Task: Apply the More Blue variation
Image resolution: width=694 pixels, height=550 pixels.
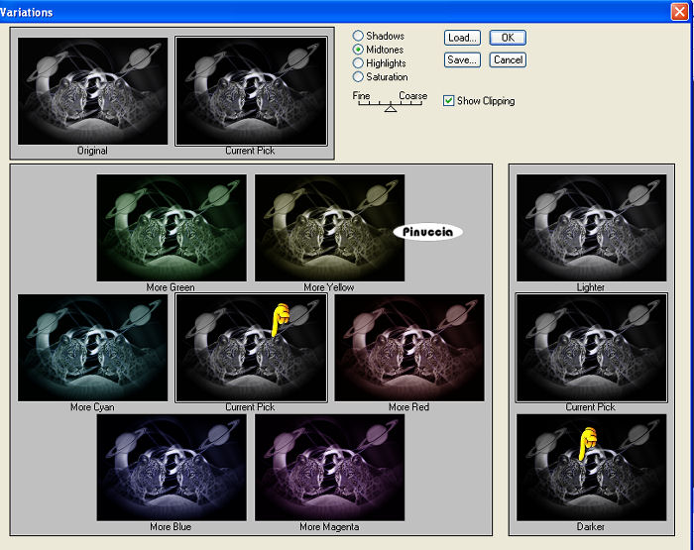Action: (172, 468)
